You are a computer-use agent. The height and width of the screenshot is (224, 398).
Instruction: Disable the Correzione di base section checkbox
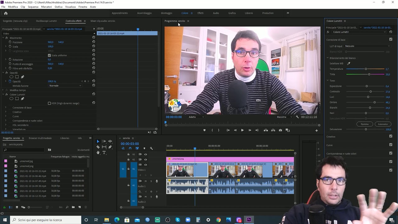point(391,40)
